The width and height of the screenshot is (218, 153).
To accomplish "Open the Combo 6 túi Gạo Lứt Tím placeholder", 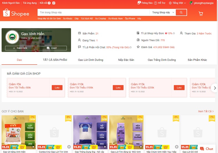I will (55, 132).
